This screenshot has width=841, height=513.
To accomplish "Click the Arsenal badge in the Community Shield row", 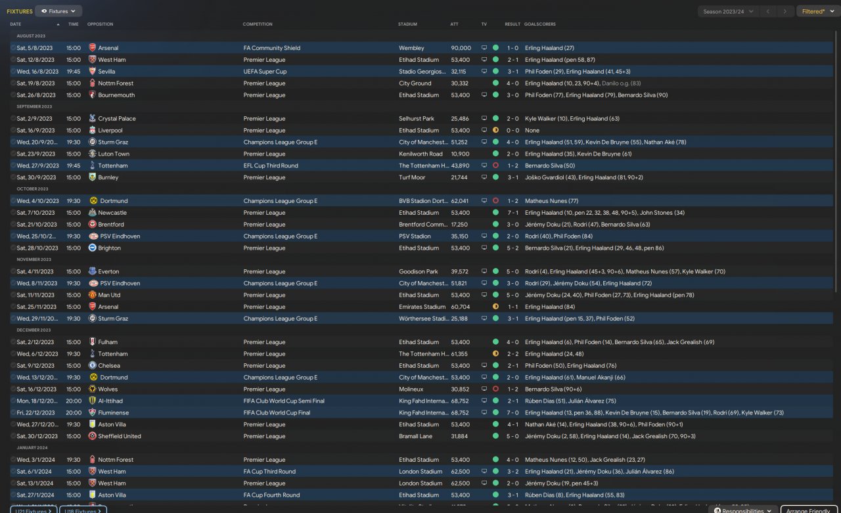I will click(x=92, y=48).
